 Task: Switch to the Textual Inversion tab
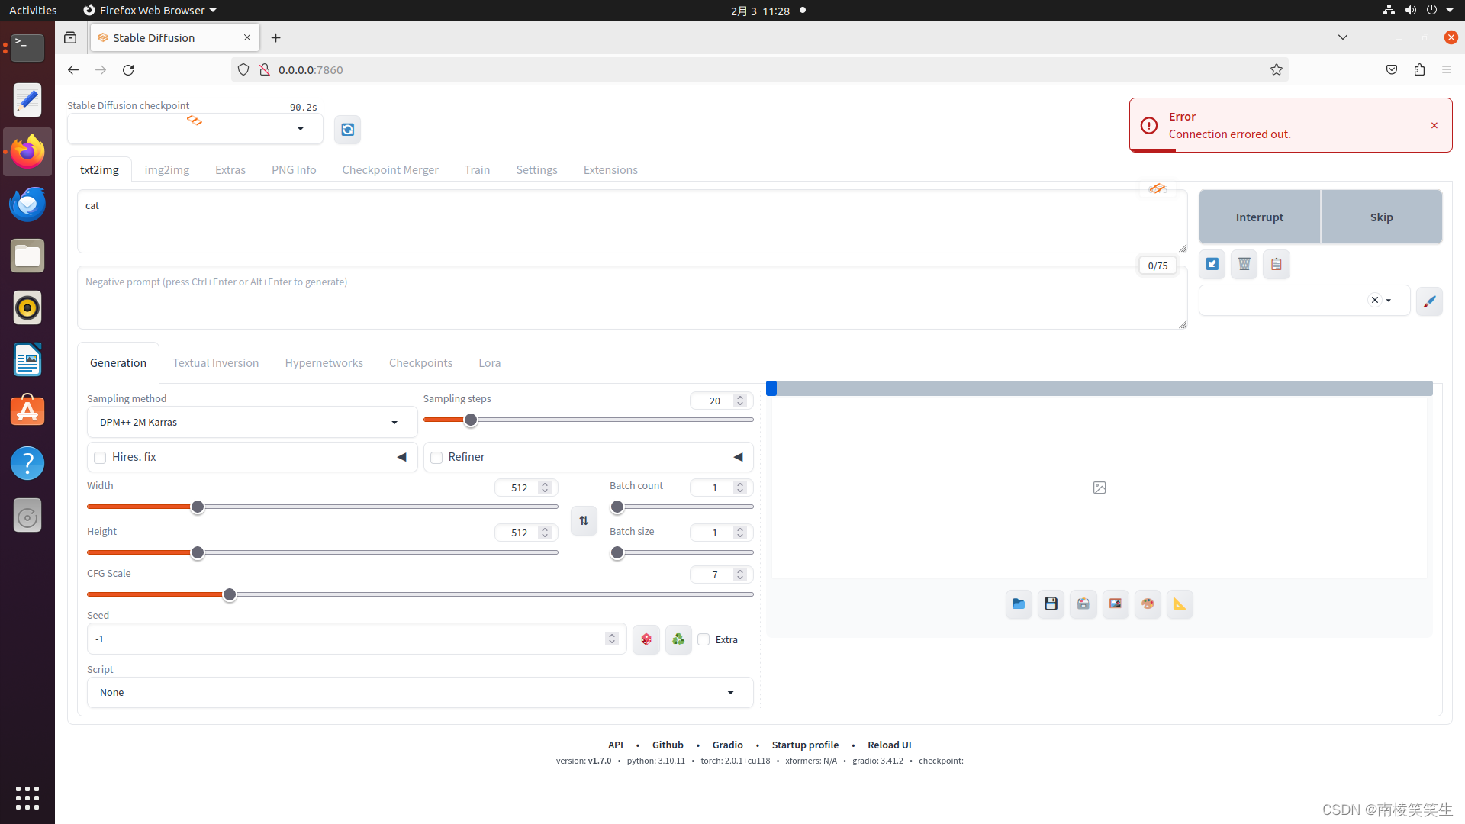click(216, 362)
